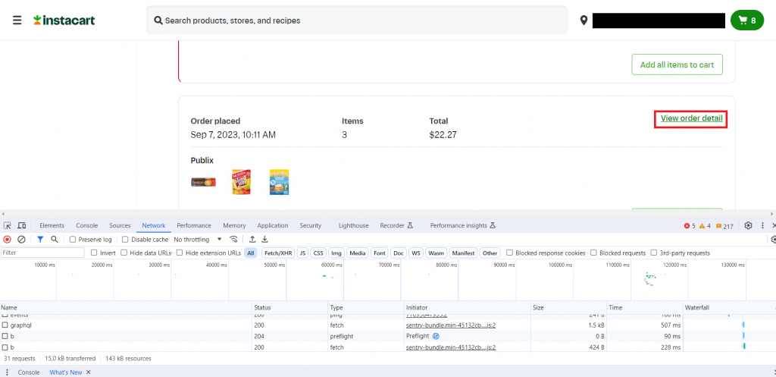Select the Lunchables product thumbnail
The image size is (776, 377).
point(279,182)
